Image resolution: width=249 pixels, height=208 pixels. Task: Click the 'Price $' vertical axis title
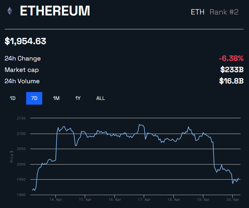coord(12,157)
